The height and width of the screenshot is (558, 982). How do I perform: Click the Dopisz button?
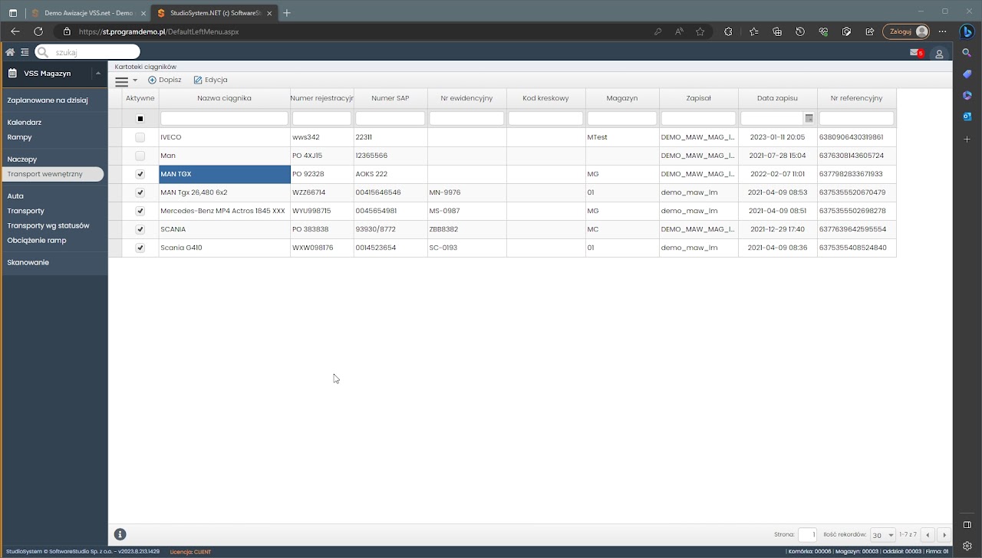coord(165,80)
